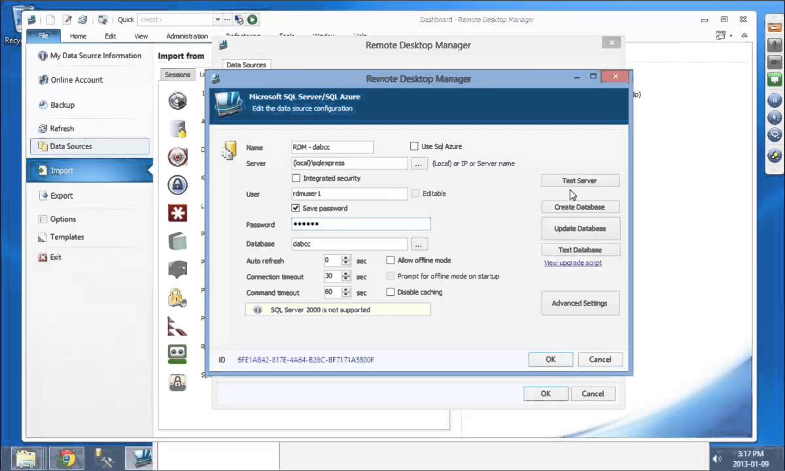
Task: Open the Quick host dropdown arrow
Action: pyautogui.click(x=218, y=20)
